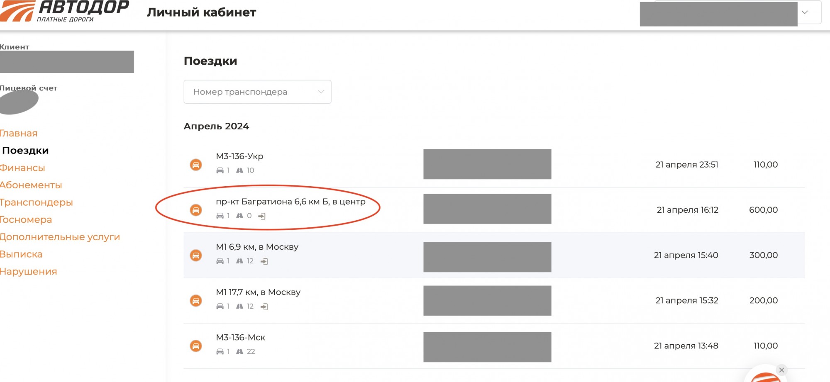Expand the user account menu chevron
Screen dimensions: 830x382
click(x=805, y=12)
